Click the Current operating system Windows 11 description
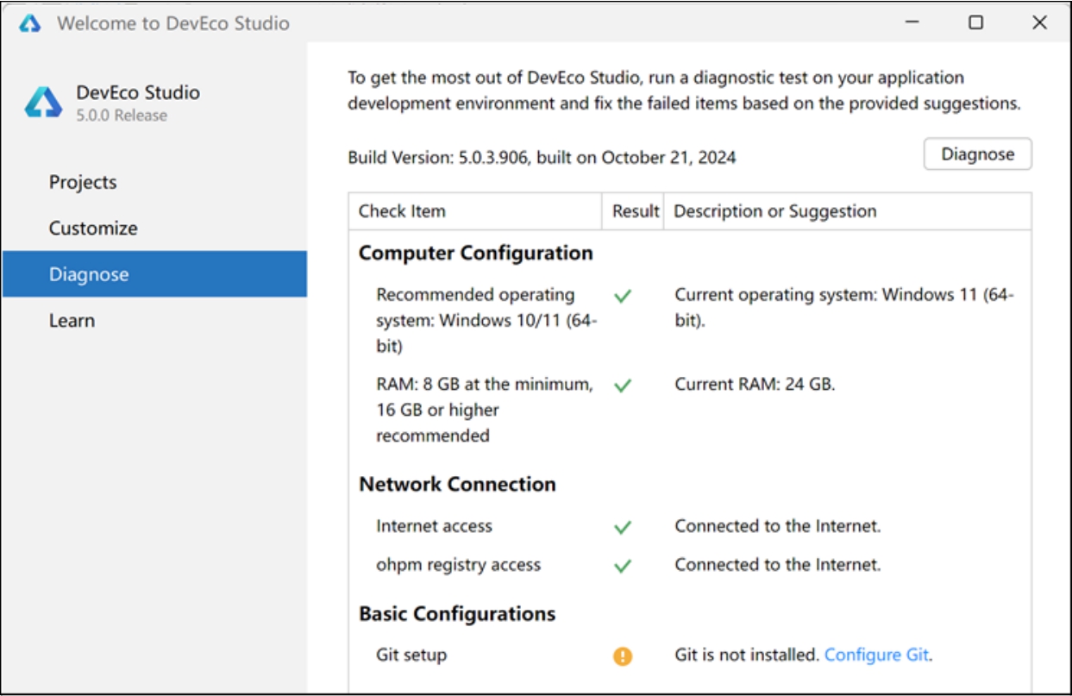The image size is (1072, 696). click(x=844, y=307)
